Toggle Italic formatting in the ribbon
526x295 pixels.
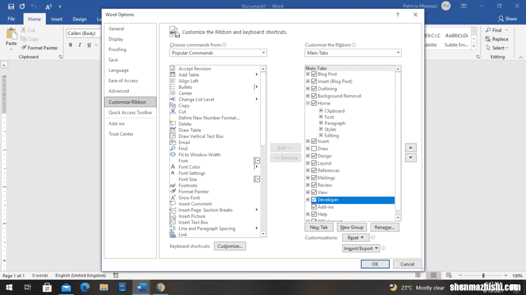[80, 45]
